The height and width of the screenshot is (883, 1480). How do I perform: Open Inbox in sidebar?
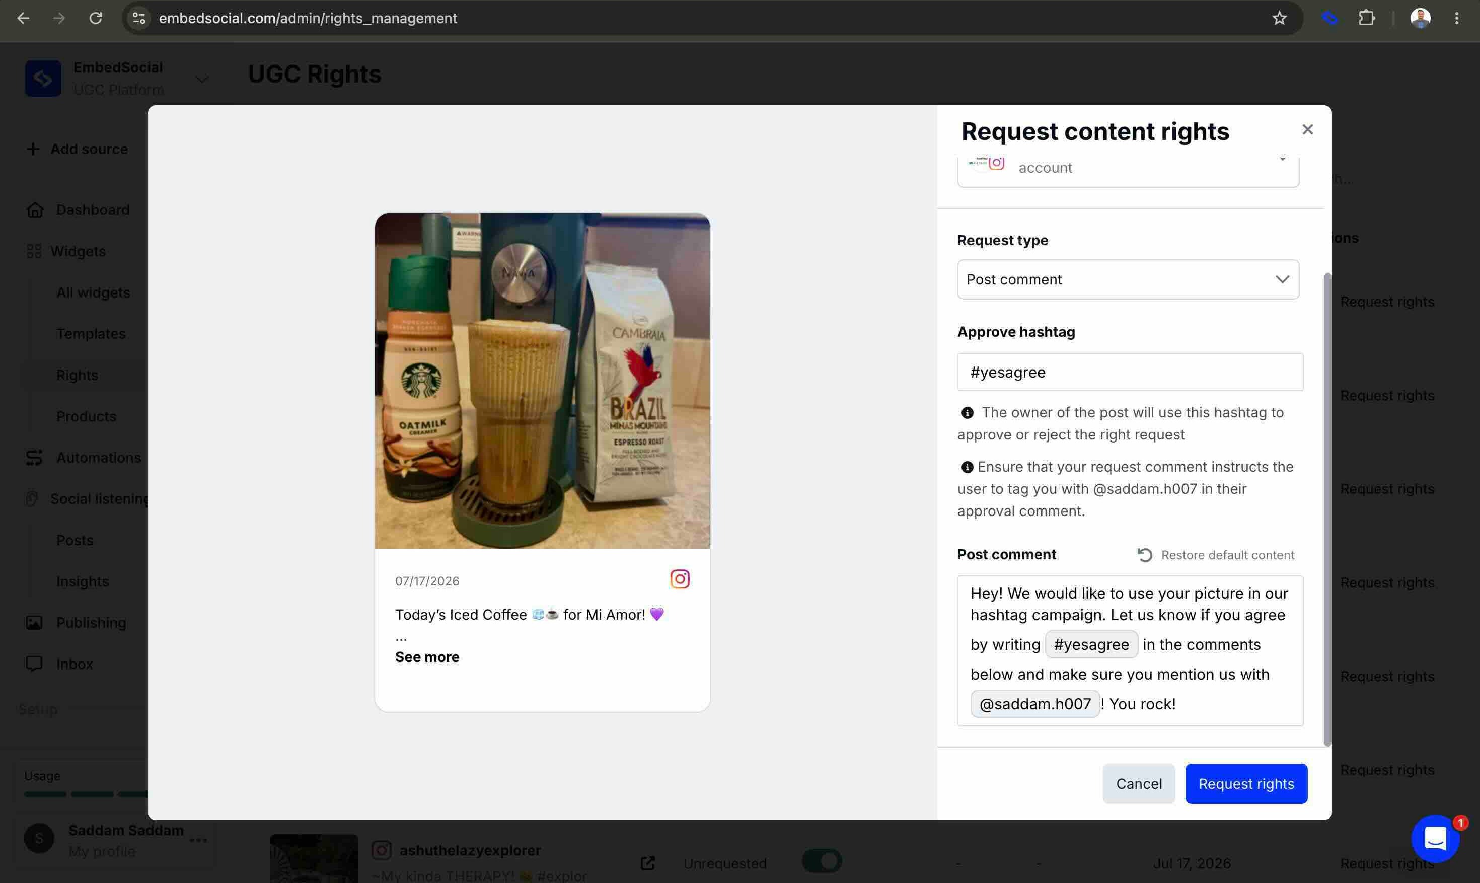[x=75, y=664]
